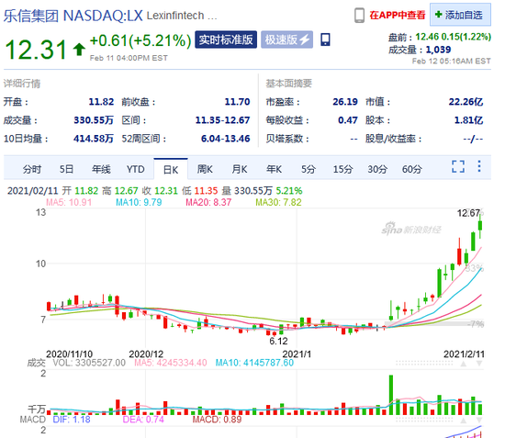
Task: Click the up arrow in volume panel
Action: [464, 364]
